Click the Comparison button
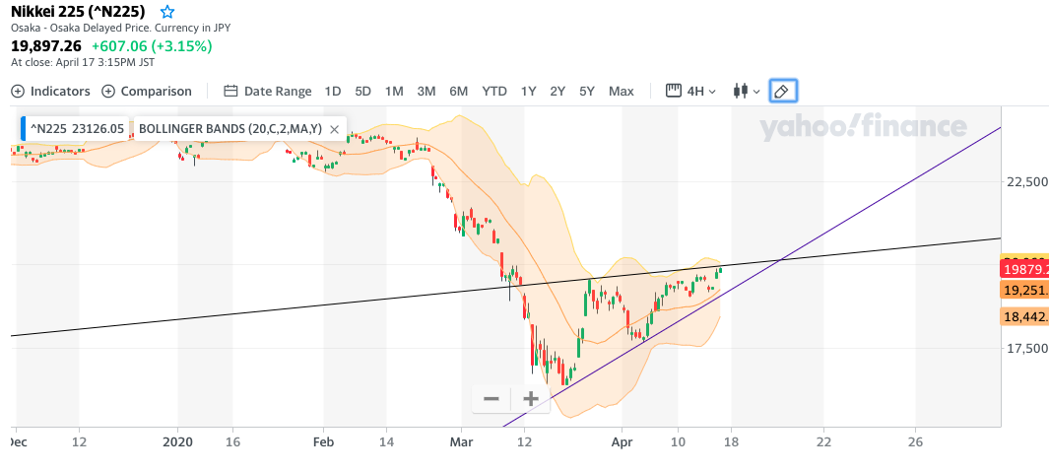The height and width of the screenshot is (472, 1049). 147,92
